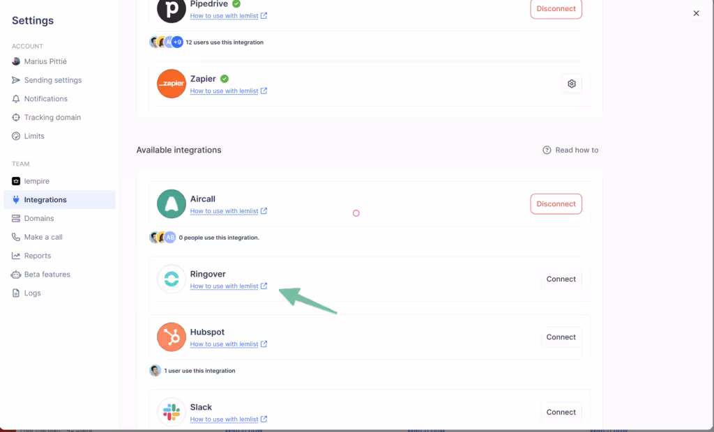Open Sending settings in sidebar
714x432 pixels.
[53, 80]
